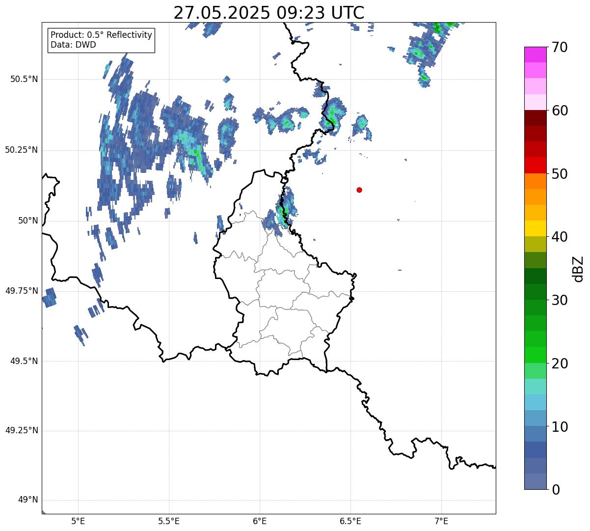The height and width of the screenshot is (531, 590).
Task: Click the 'Data: DWD' text
Action: (x=74, y=45)
